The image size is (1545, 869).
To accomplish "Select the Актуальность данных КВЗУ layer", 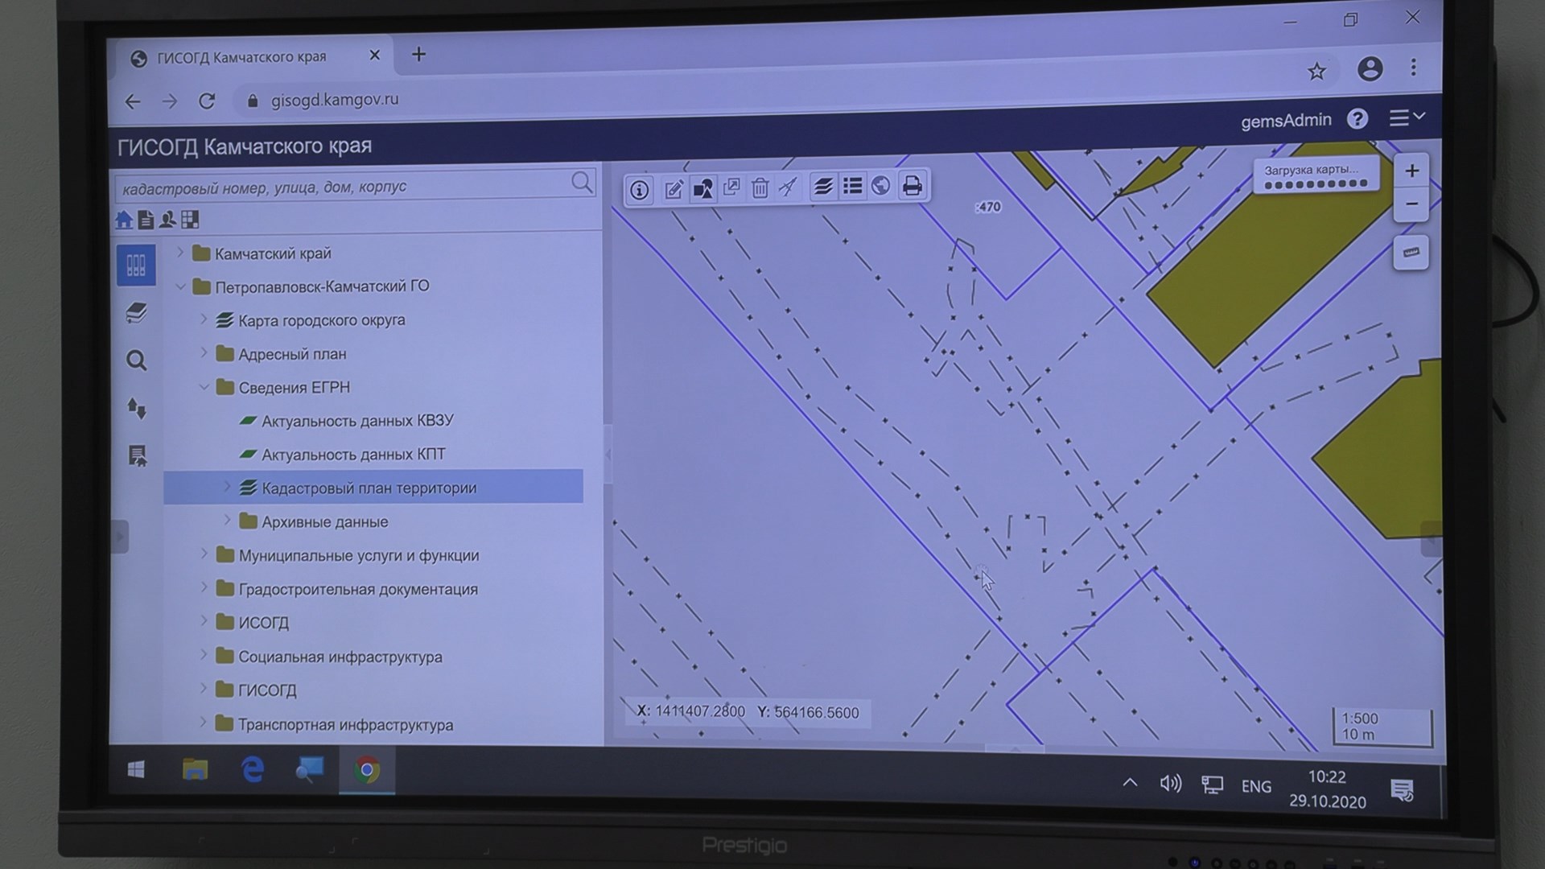I will [357, 421].
